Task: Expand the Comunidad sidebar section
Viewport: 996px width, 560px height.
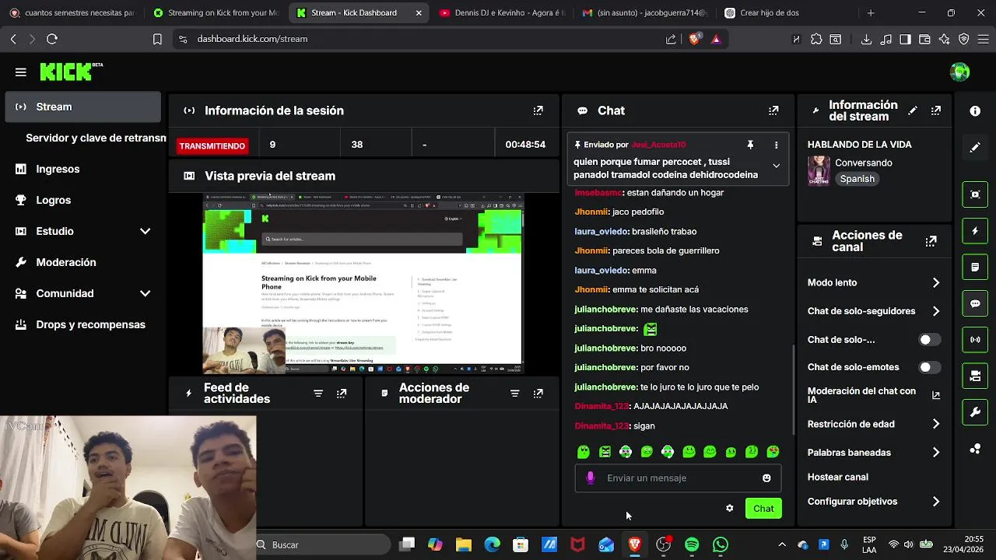Action: click(145, 293)
